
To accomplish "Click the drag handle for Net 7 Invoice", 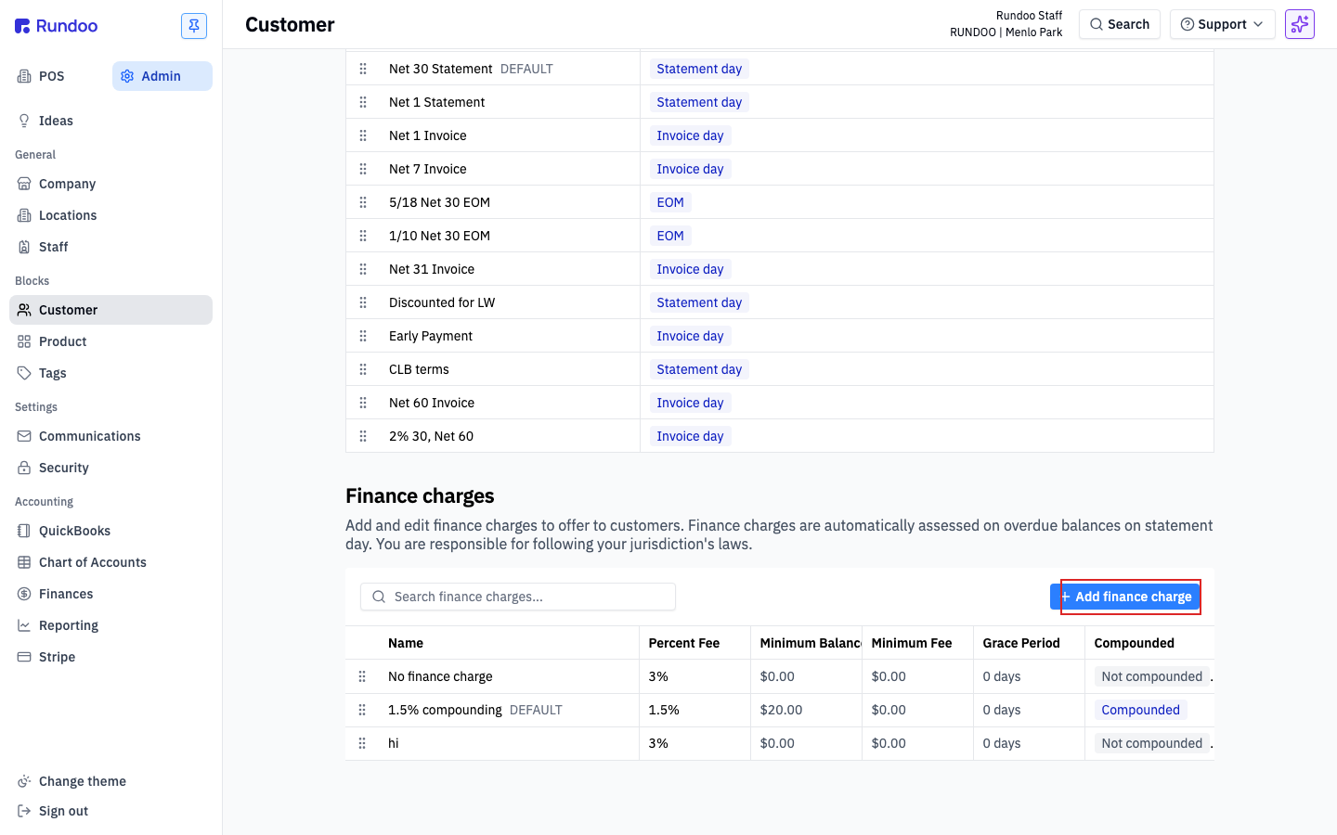I will 363,169.
